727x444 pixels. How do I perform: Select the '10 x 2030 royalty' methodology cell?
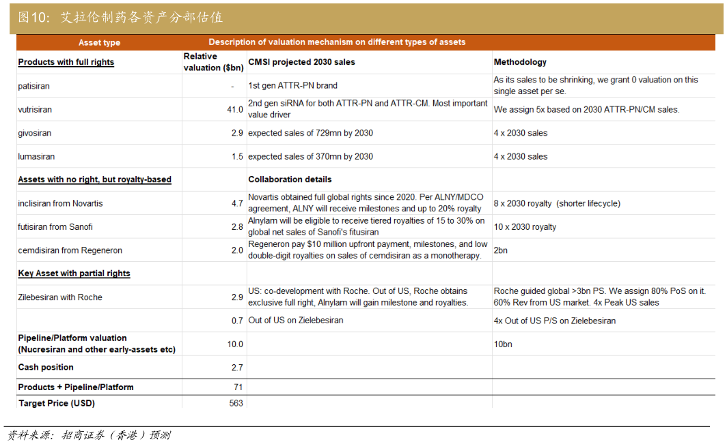[525, 226]
